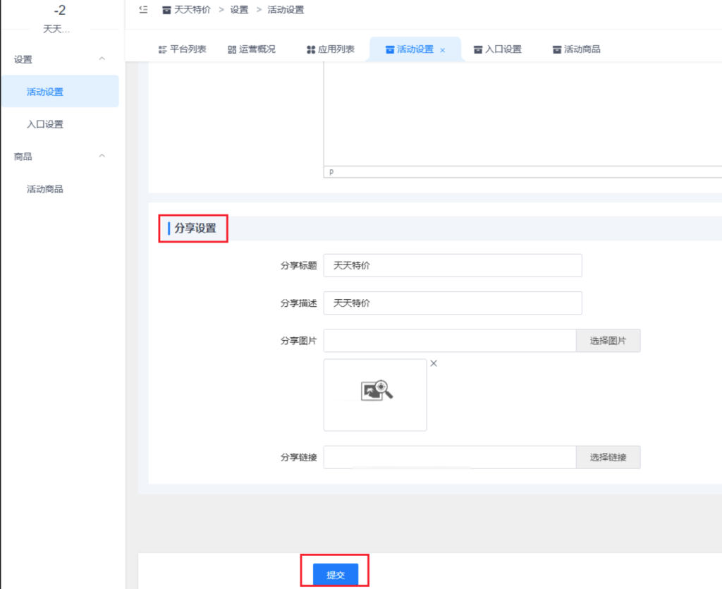Focus the 分享标题 input field
This screenshot has height=589, width=722.
(x=452, y=266)
